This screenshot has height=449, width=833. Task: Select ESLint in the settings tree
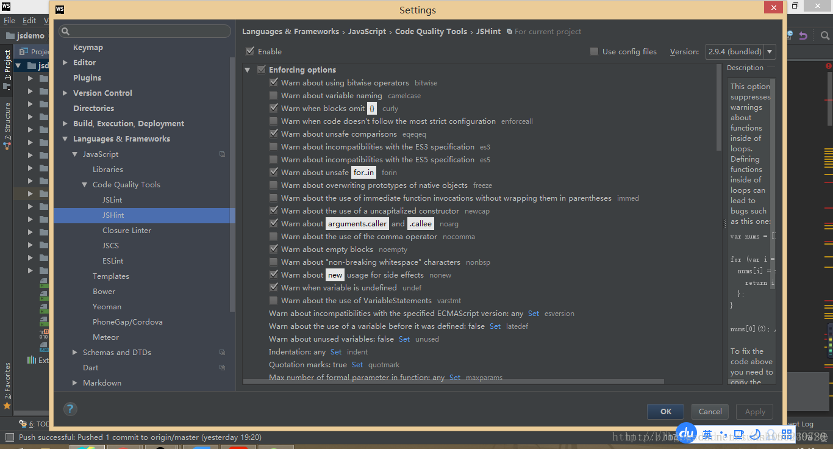coord(113,260)
